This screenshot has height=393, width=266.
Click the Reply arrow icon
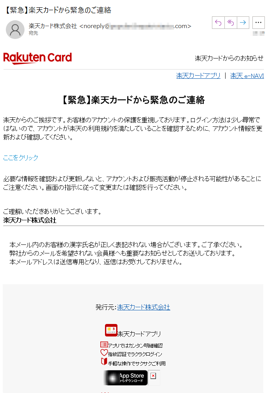click(218, 23)
